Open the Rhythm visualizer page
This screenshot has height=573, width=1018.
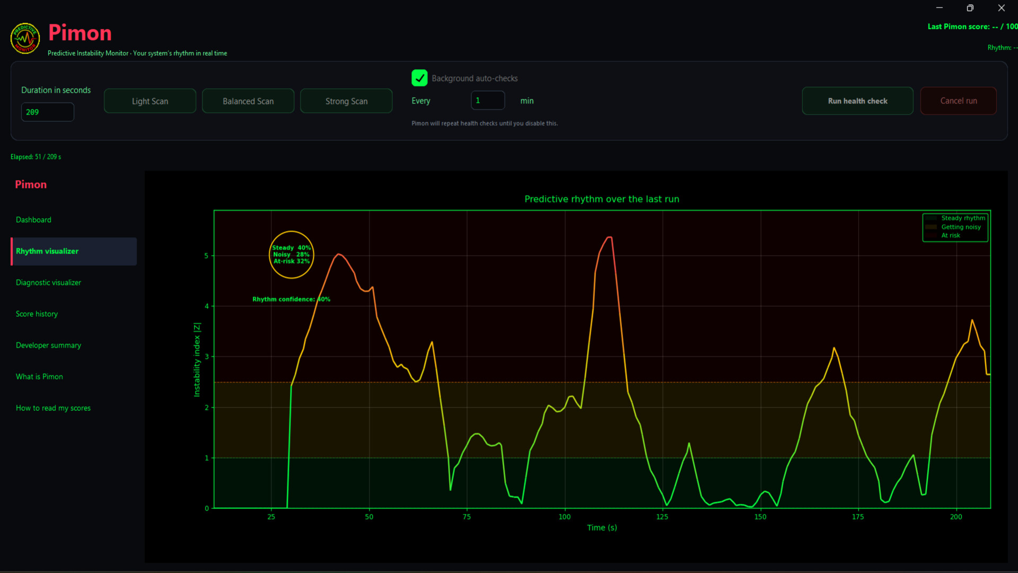74,251
